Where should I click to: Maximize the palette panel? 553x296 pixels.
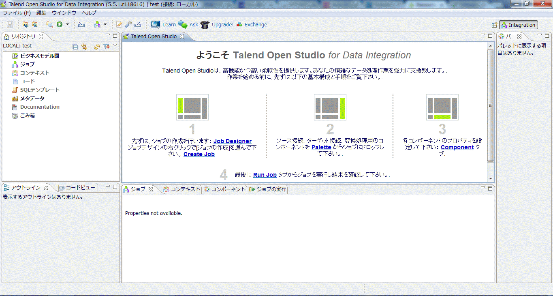[546, 36]
